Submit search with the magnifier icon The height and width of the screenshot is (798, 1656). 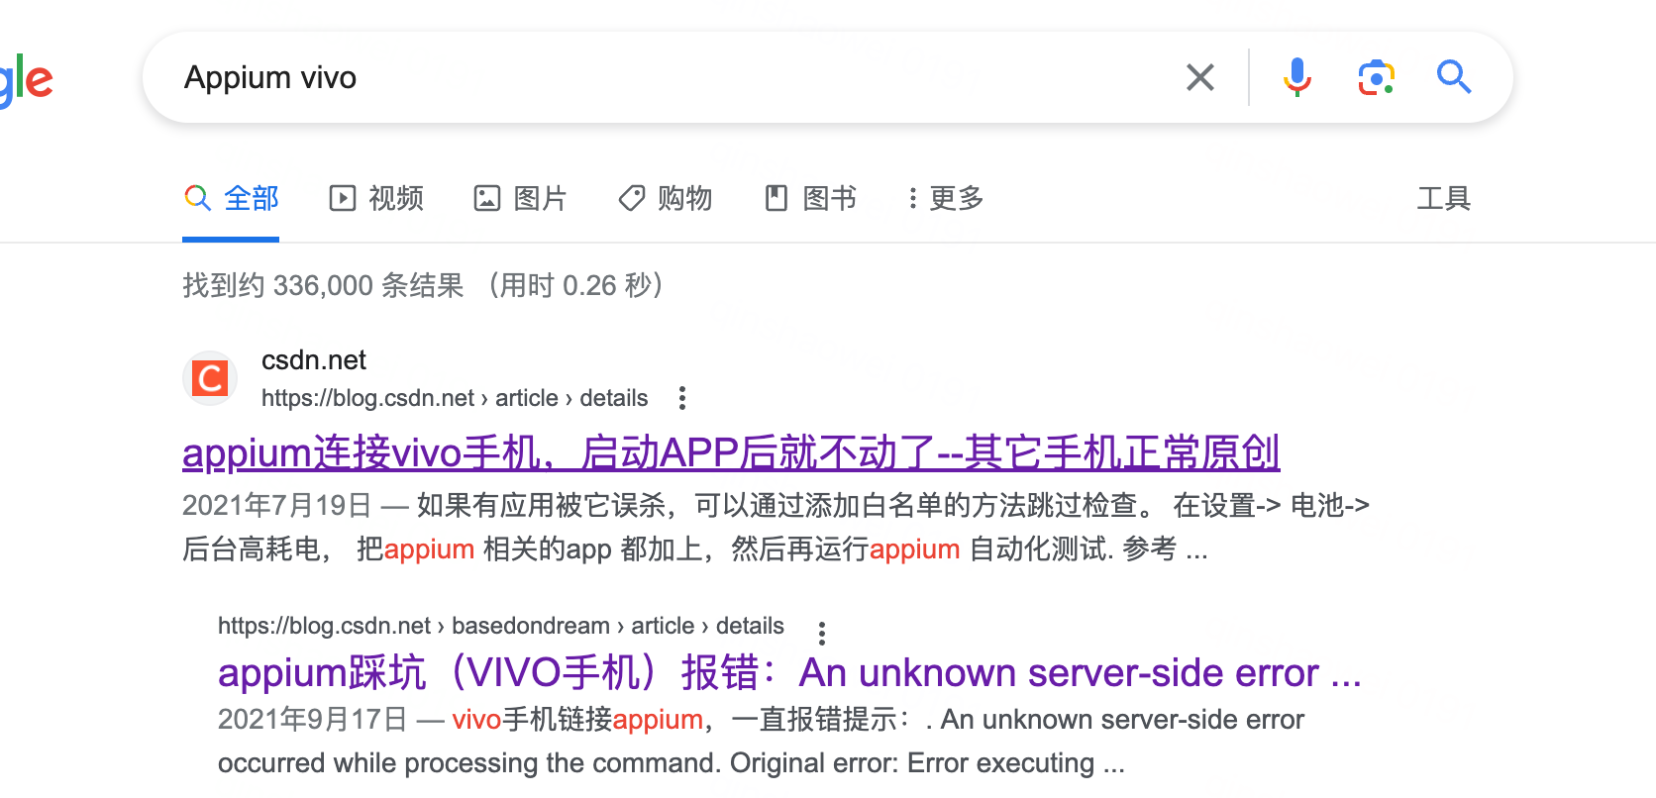1454,77
